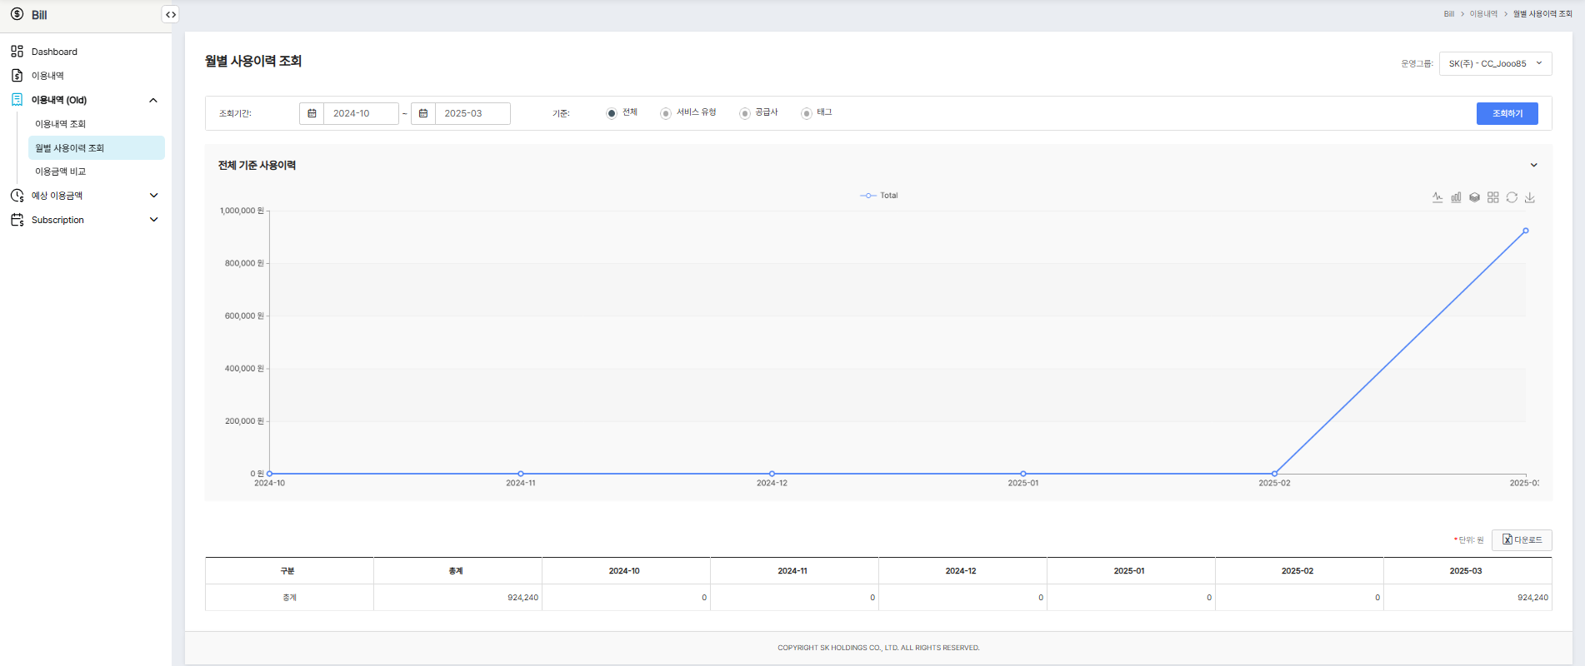The width and height of the screenshot is (1585, 666).
Task: Select 공급사 radio option
Action: point(745,113)
